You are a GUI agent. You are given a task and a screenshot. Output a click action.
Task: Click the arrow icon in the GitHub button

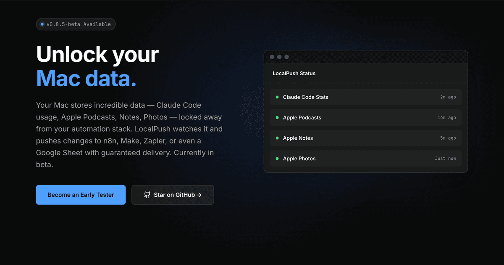click(x=199, y=195)
